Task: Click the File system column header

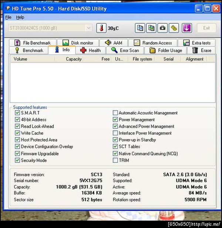Action: pyautogui.click(x=141, y=59)
